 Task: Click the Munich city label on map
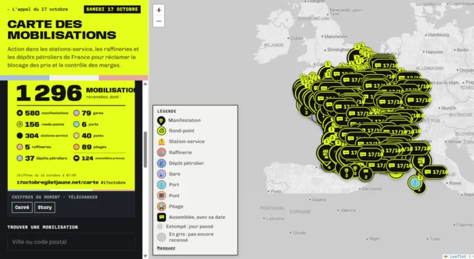click(448, 108)
